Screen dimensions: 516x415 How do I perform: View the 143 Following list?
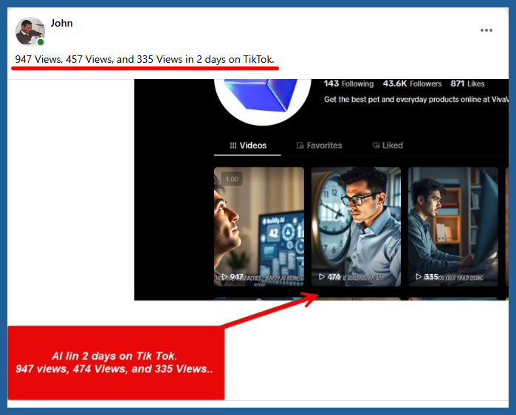click(348, 84)
